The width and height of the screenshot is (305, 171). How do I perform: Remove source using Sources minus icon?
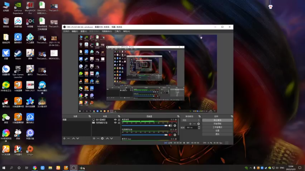[98, 138]
